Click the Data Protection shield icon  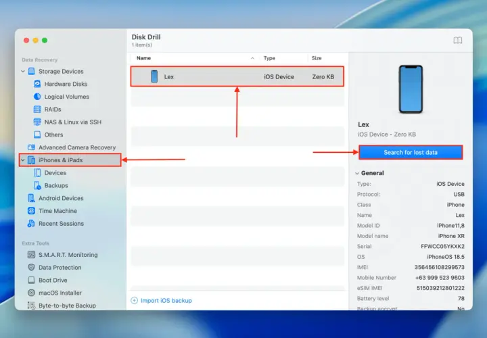31,267
